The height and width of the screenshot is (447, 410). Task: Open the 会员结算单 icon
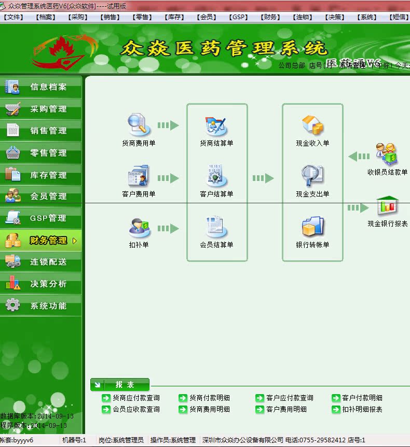point(216,227)
